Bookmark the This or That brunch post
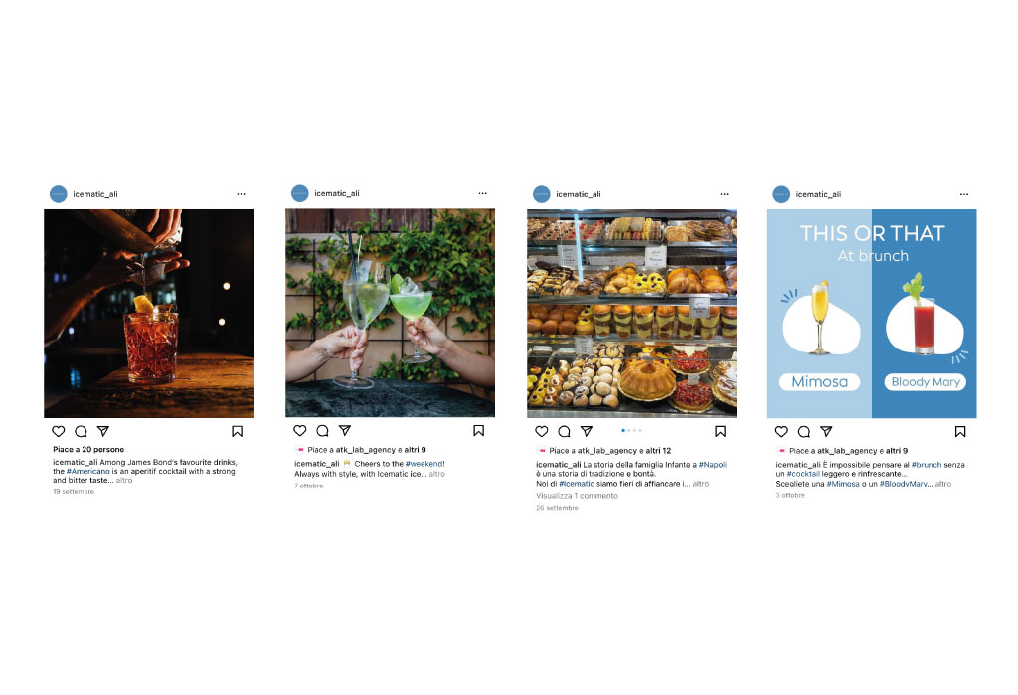The image size is (1018, 695). pyautogui.click(x=960, y=431)
